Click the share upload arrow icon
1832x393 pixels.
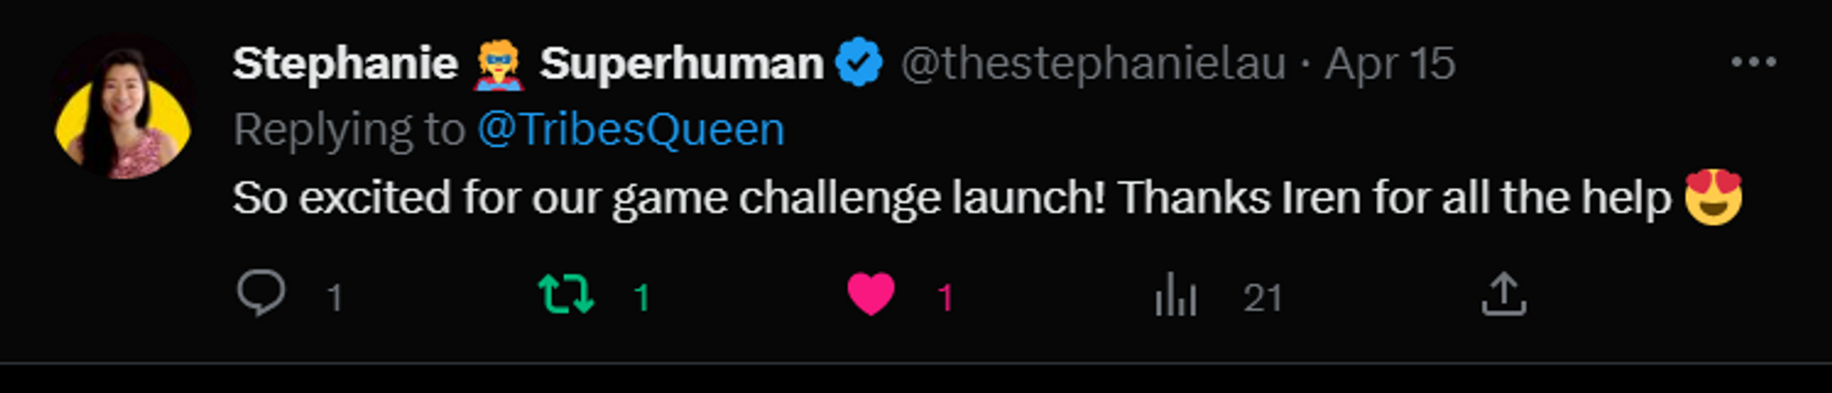point(1503,295)
